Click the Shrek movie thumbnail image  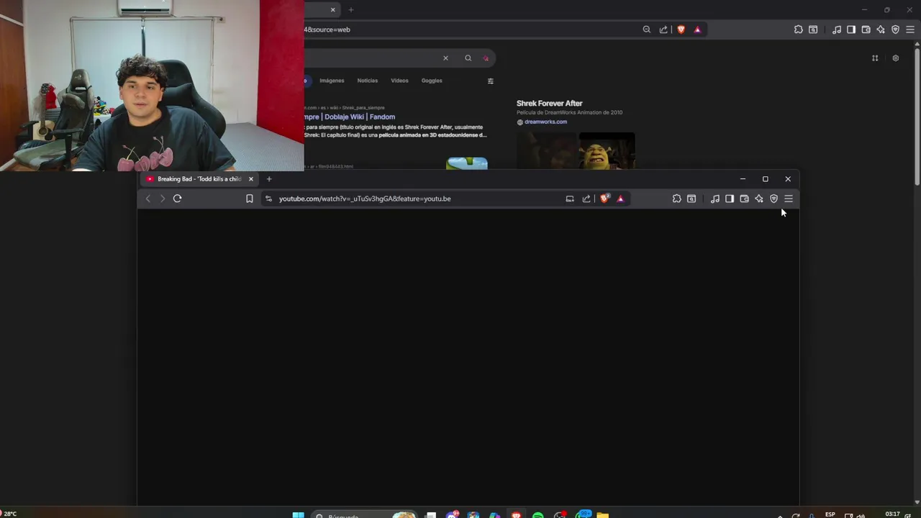point(607,152)
